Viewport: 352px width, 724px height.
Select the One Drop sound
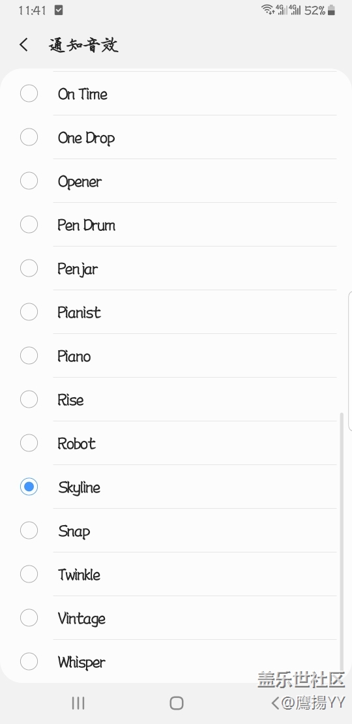click(x=176, y=137)
